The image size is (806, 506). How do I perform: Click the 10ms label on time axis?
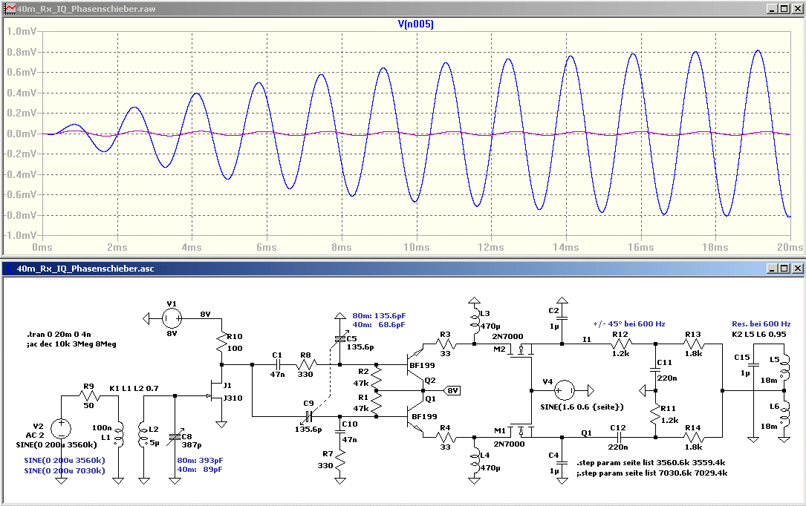click(x=416, y=246)
